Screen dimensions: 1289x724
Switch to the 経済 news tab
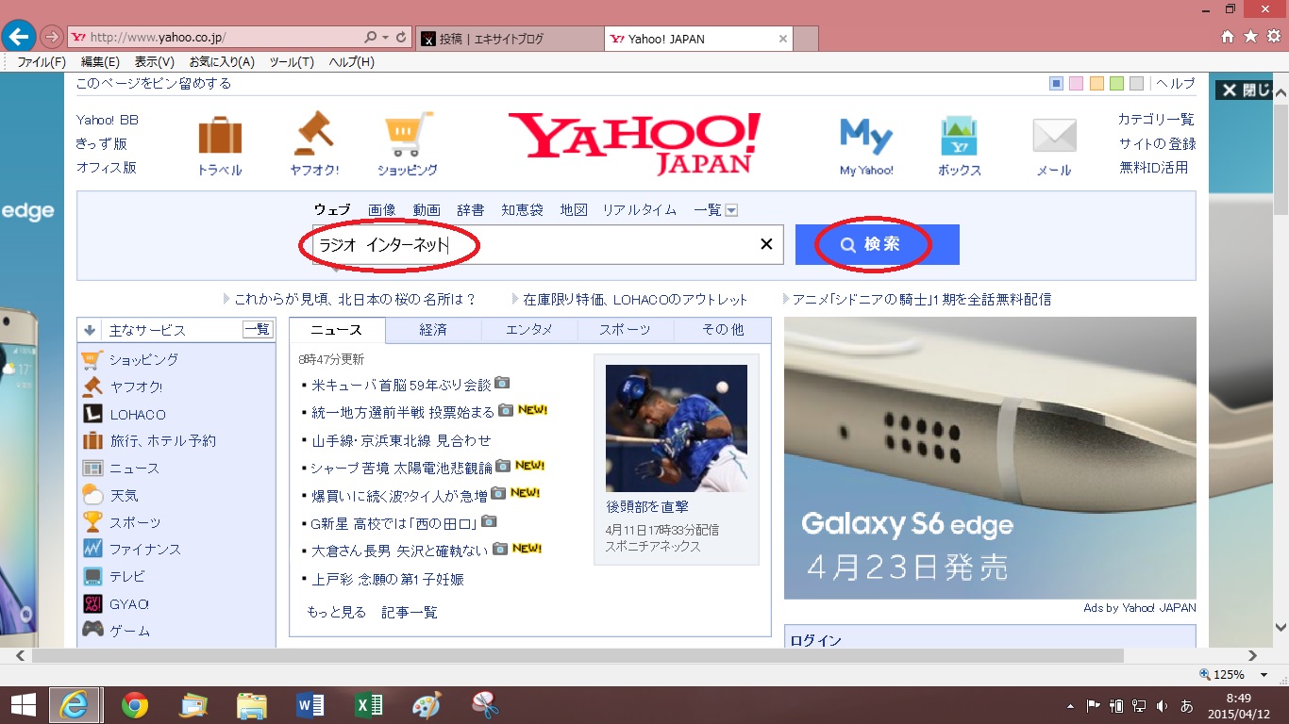[x=433, y=330]
